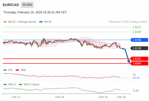
Task: Click the 30 MIN timeframe badge
Action: (x=27, y=5)
